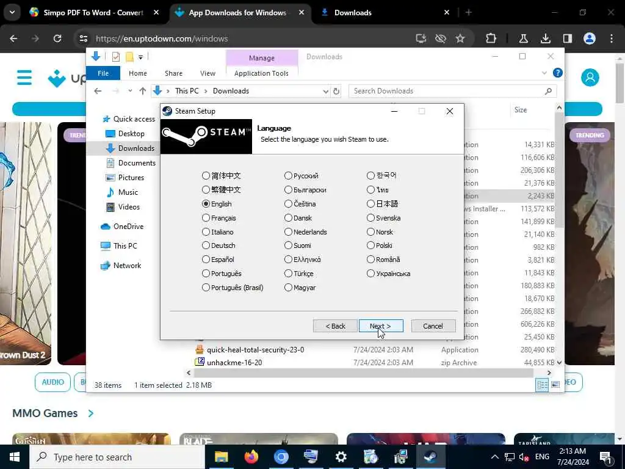Open Customize Quick Access Toolbar dropdown

tap(141, 57)
